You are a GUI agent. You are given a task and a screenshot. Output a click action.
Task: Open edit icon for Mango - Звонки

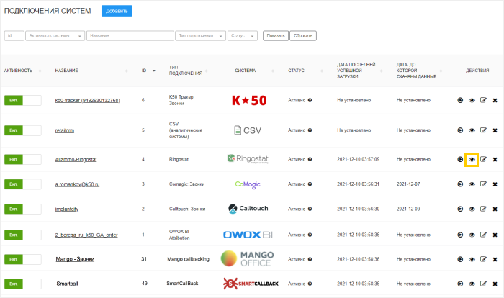click(x=483, y=258)
